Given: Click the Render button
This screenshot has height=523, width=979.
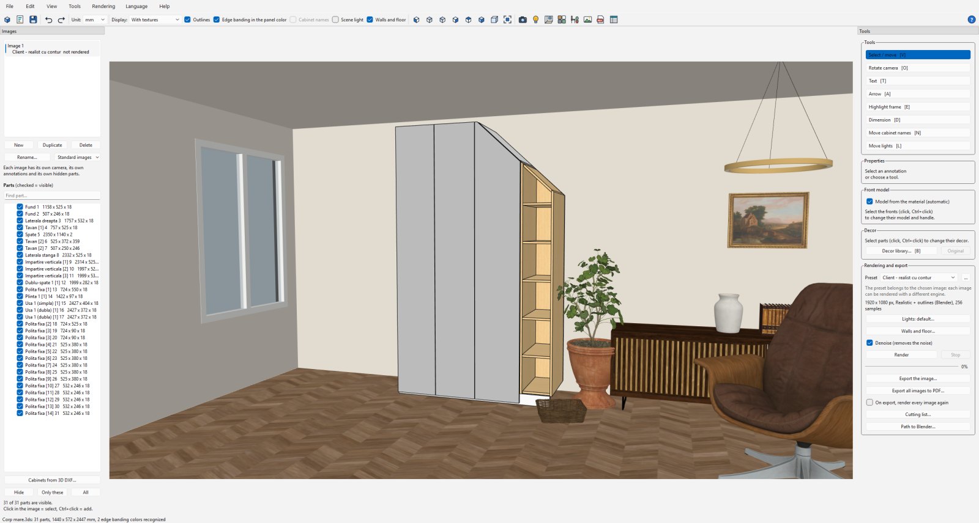Looking at the screenshot, I should 901,355.
